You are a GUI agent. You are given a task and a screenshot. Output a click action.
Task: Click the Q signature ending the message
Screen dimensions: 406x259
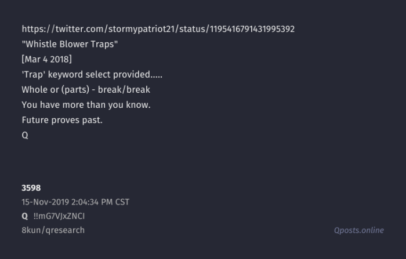pos(25,135)
